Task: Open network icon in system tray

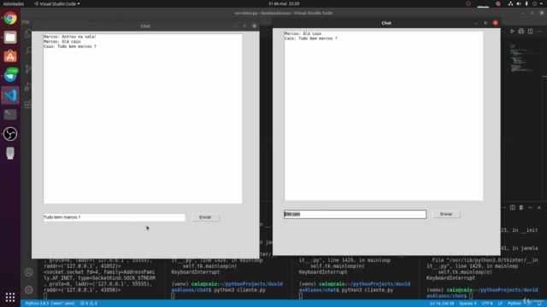Action: click(x=510, y=3)
